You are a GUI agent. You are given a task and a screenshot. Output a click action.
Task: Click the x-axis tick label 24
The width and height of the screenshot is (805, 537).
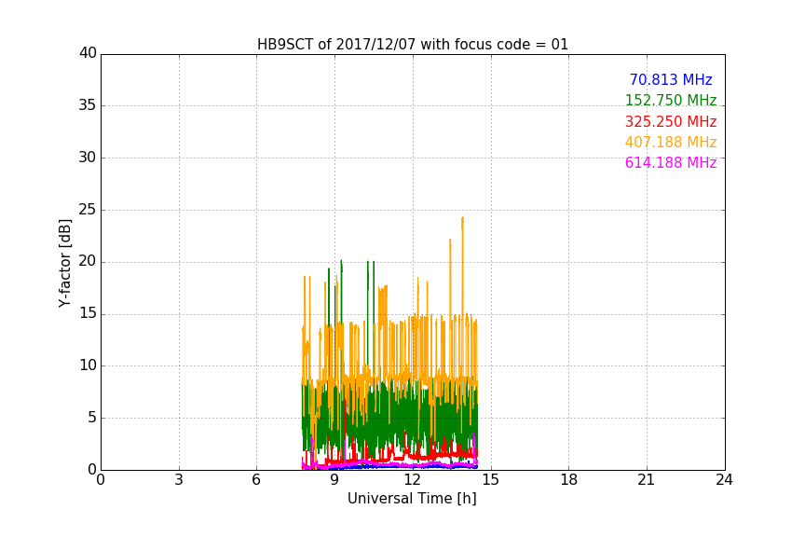724,480
